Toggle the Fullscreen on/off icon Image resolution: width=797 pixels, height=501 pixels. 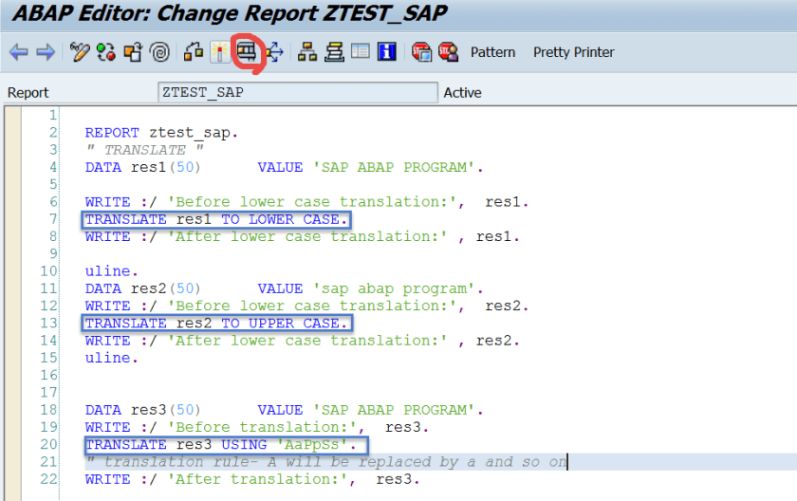360,52
